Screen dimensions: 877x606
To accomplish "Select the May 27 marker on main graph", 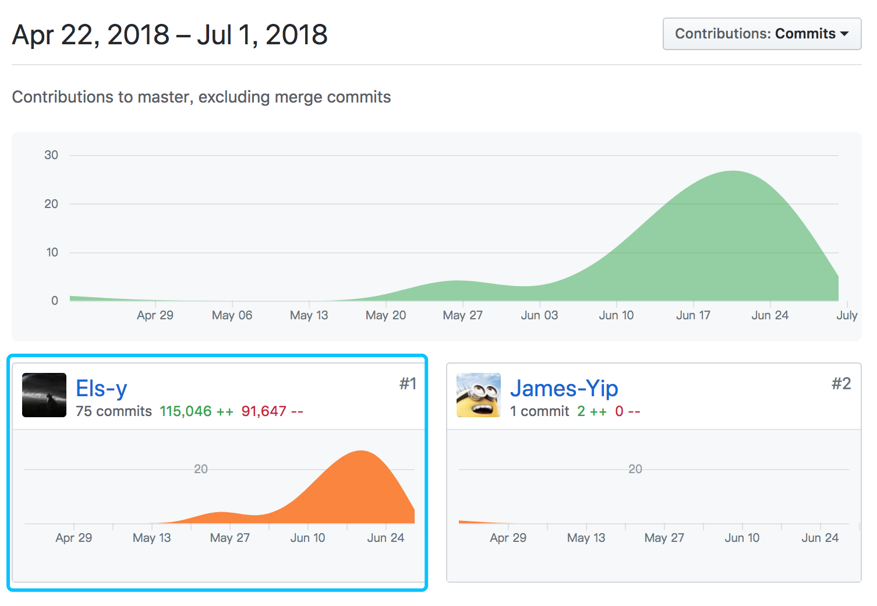I will [462, 315].
